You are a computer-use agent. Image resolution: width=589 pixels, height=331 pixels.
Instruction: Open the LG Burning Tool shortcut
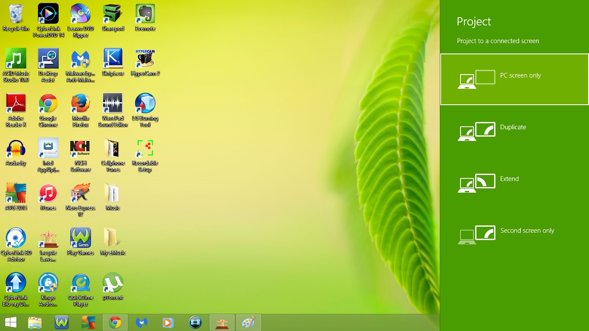pos(145,110)
